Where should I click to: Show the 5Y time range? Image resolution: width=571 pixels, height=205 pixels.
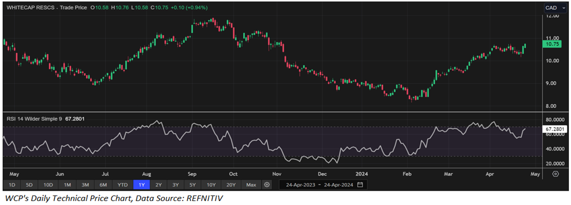point(193,185)
